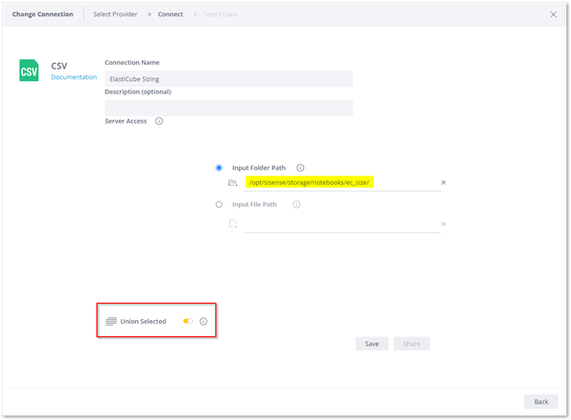Click the Input File Path label
The height and width of the screenshot is (420, 571).
tap(254, 205)
